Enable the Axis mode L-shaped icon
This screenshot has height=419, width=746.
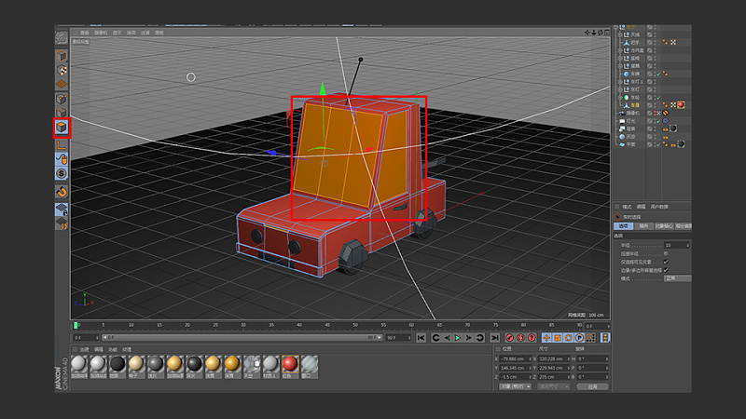pos(62,145)
